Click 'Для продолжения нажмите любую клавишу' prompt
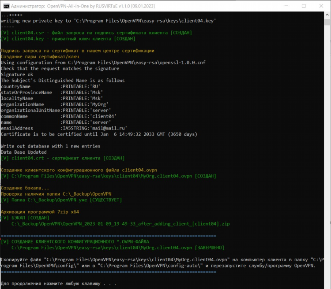Screen dimensions: 331x289 58,284
